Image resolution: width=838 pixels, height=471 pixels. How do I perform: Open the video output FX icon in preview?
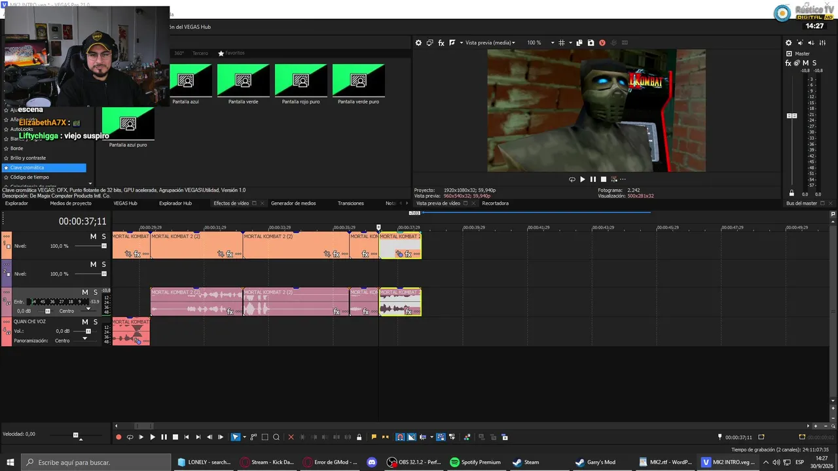tap(441, 43)
